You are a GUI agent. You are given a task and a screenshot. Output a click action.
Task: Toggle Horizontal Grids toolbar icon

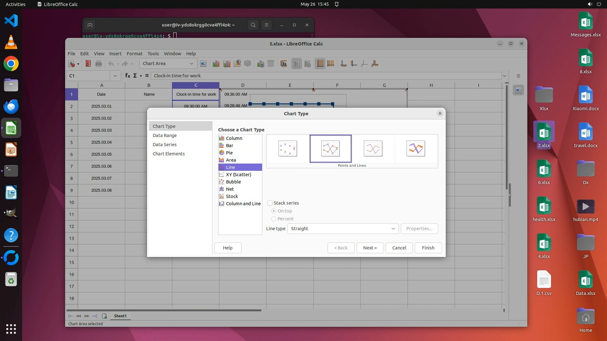pyautogui.click(x=320, y=64)
